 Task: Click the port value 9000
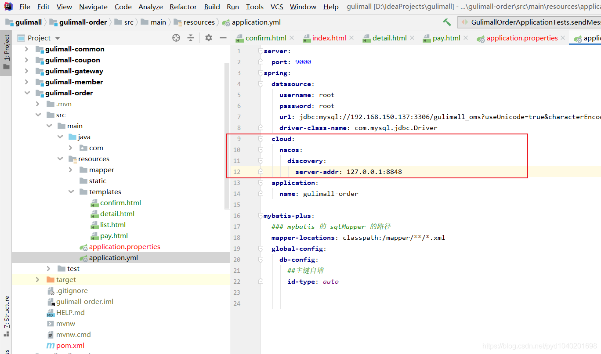303,62
